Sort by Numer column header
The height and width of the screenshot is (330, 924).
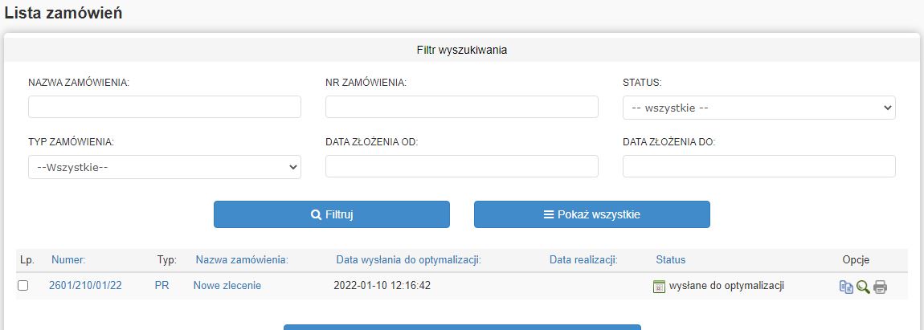(x=68, y=259)
